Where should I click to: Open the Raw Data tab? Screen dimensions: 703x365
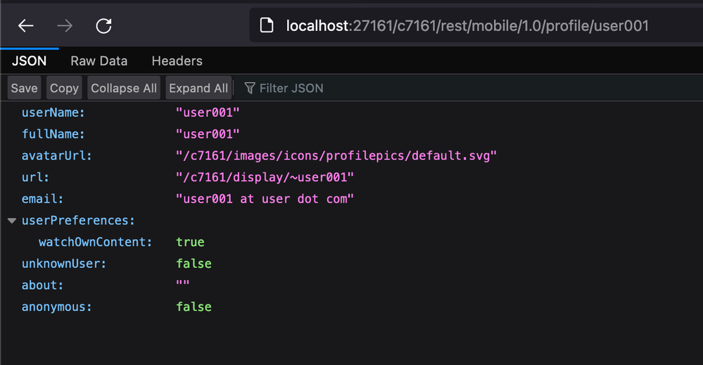[x=99, y=61]
